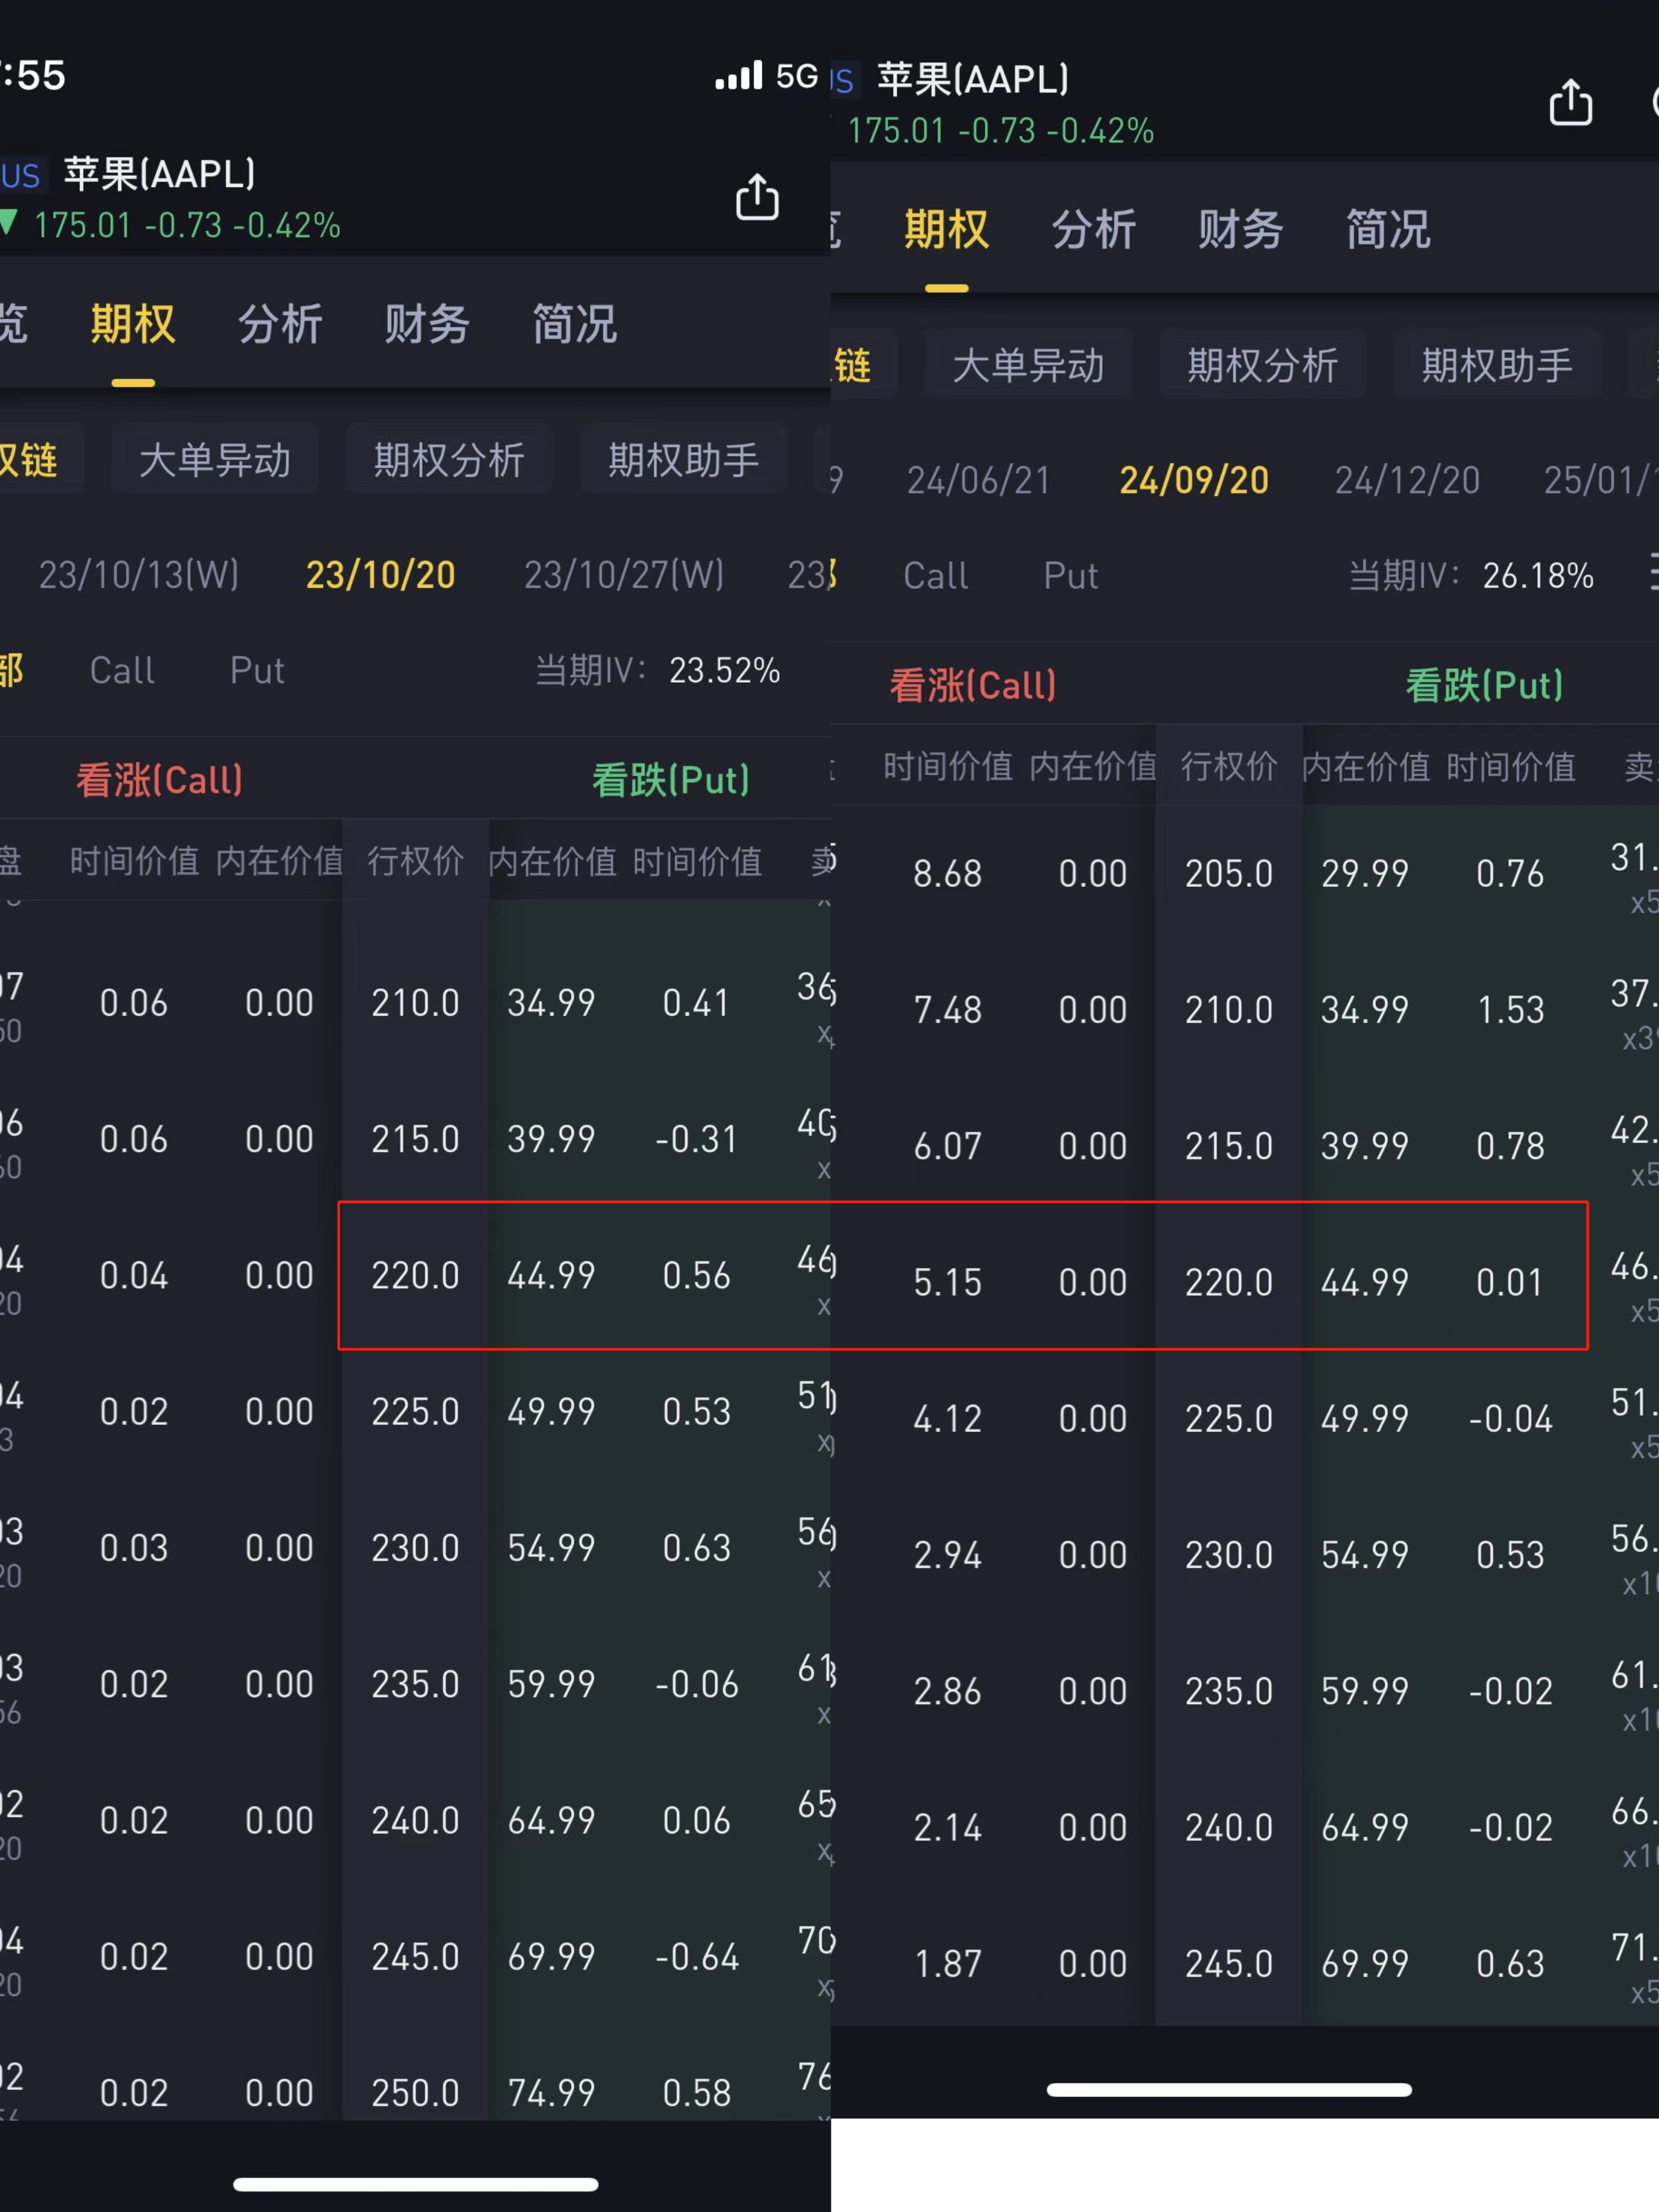This screenshot has width=1659, height=2212.
Task: Switch to 分析 tab in right screenshot
Action: point(1093,229)
